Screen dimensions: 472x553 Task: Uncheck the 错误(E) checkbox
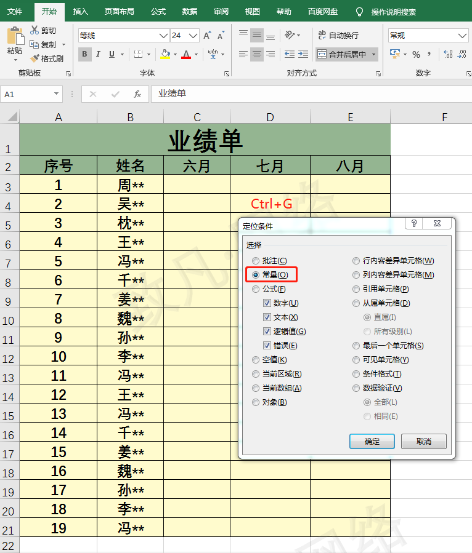point(267,345)
